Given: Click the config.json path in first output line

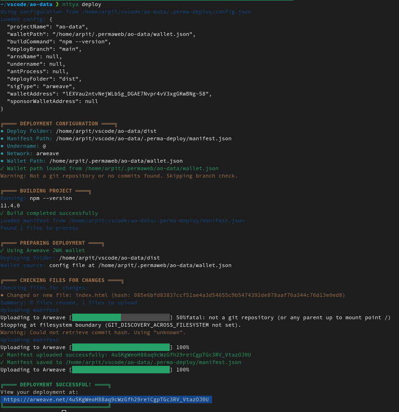Looking at the screenshot, I should (166, 12).
